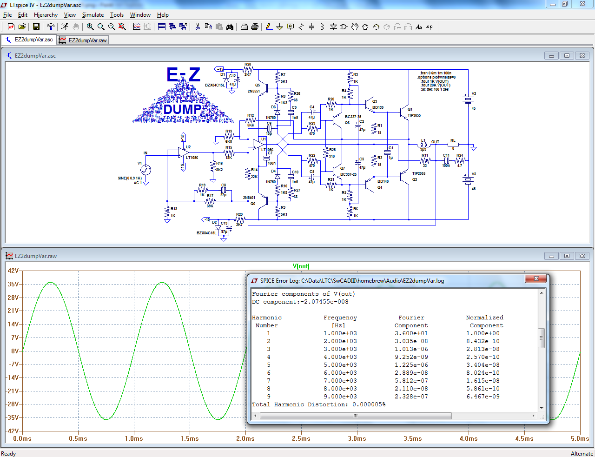Click the SINE(0 0.9 1K) source label
Viewport: 595px width, 457px height.
point(130,178)
